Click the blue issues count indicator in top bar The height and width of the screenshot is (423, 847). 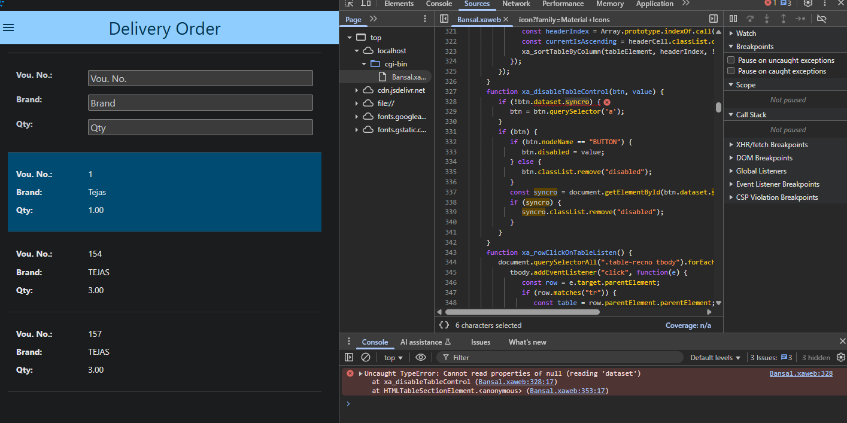pyautogui.click(x=786, y=4)
